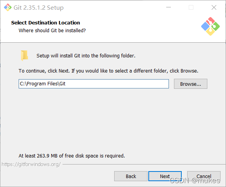Click the 263.9 MB disk space notice
Screen dimensions: 226x187
tap(71, 156)
